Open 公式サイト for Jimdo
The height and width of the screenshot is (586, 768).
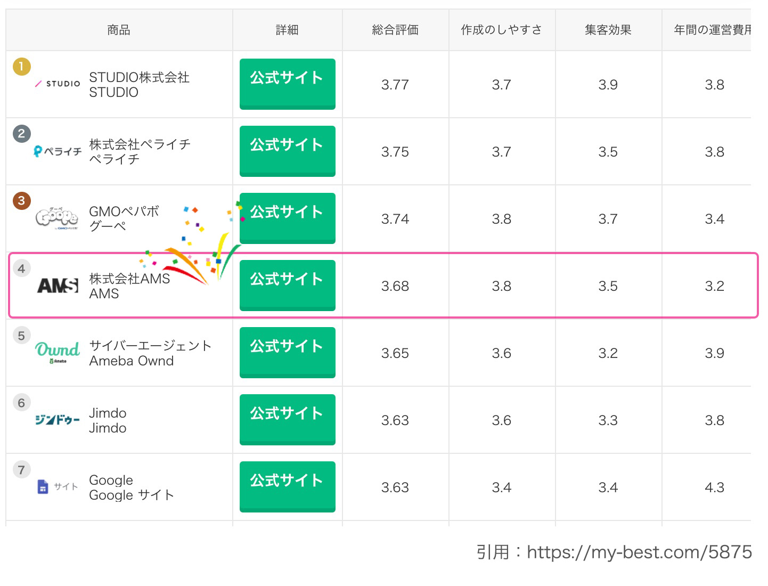[288, 420]
